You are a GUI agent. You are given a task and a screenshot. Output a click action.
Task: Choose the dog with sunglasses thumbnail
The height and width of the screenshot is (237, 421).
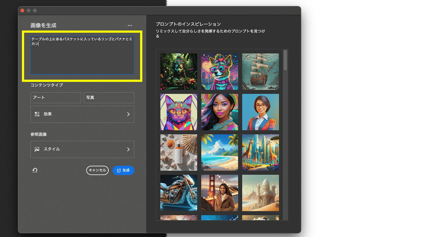pos(220,72)
